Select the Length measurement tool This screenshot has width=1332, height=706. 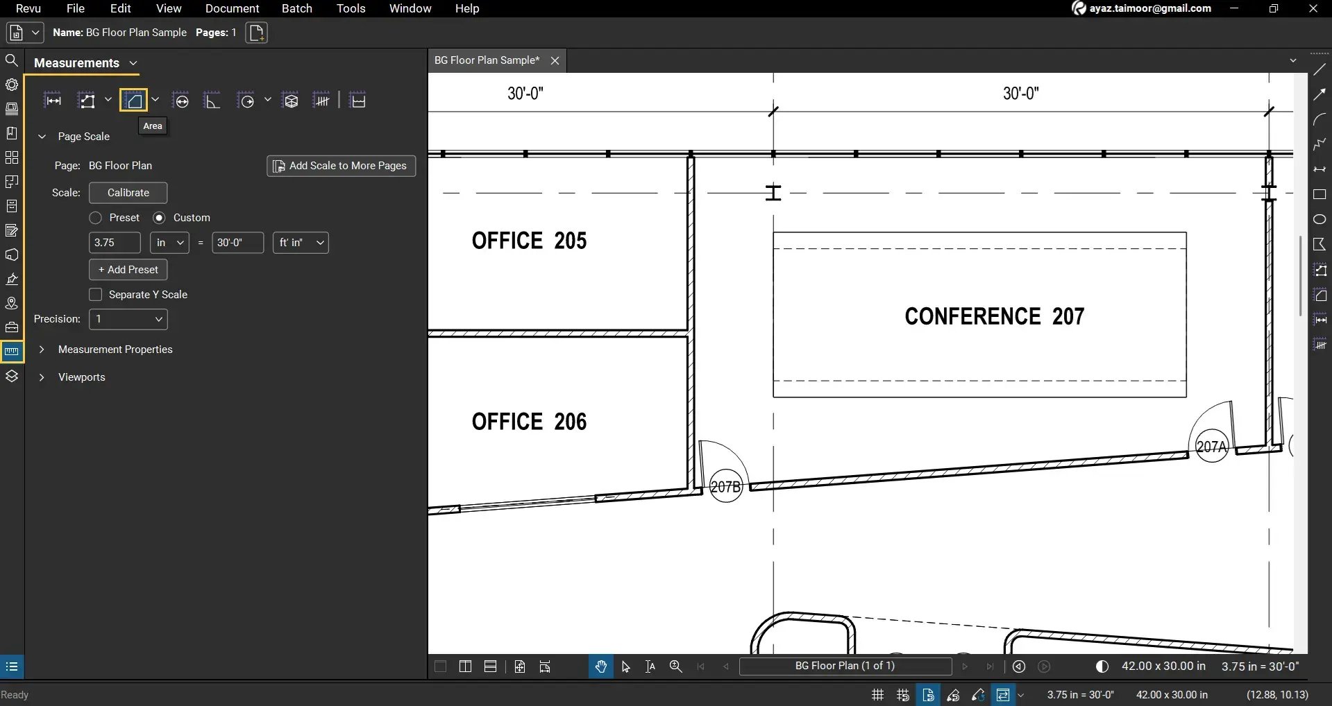(53, 101)
